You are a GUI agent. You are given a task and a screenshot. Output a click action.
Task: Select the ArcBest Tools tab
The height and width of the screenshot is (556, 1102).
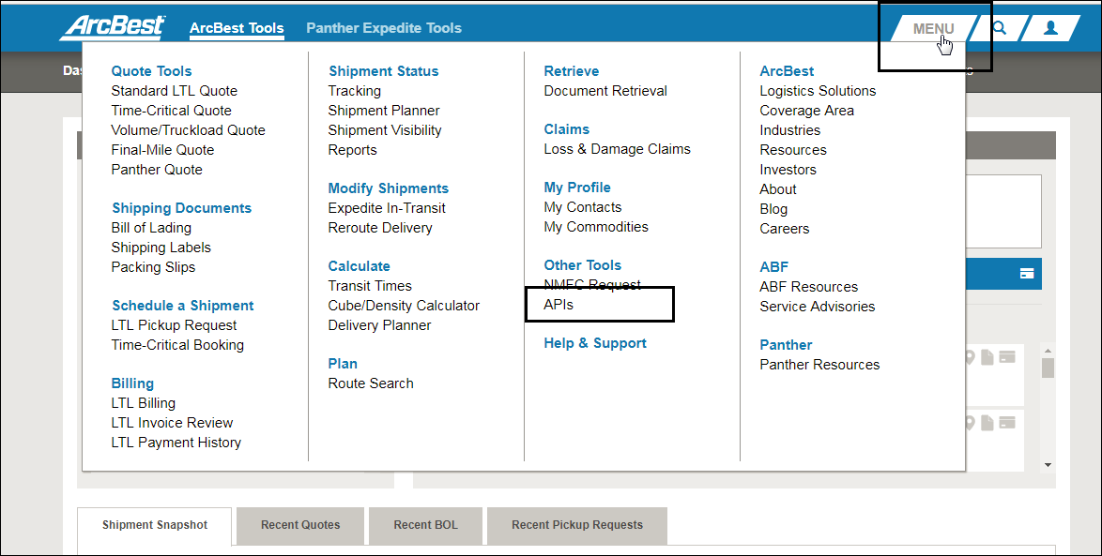pyautogui.click(x=237, y=28)
